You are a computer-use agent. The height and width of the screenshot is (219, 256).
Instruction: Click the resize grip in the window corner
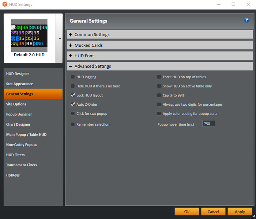coord(253,216)
